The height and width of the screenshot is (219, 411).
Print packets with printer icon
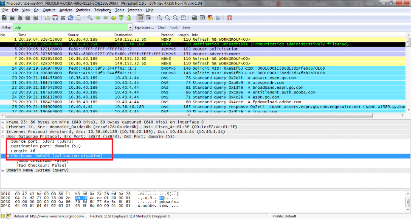coord(79,18)
